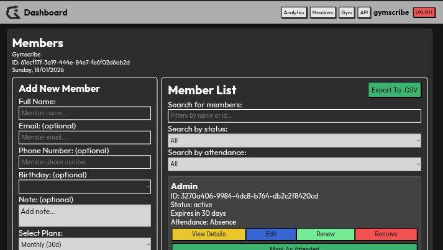This screenshot has width=443, height=250.
Task: Renew the Admin membership
Action: 326,234
